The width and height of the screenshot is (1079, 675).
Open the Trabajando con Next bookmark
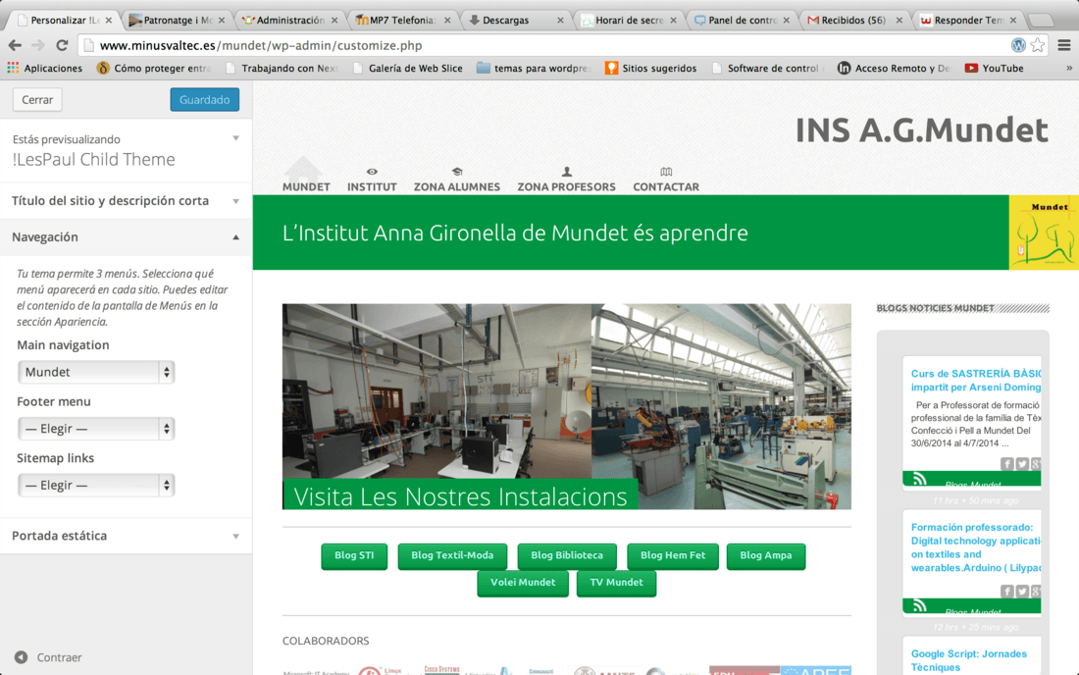[281, 68]
